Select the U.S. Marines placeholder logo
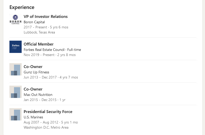 (x=16, y=114)
